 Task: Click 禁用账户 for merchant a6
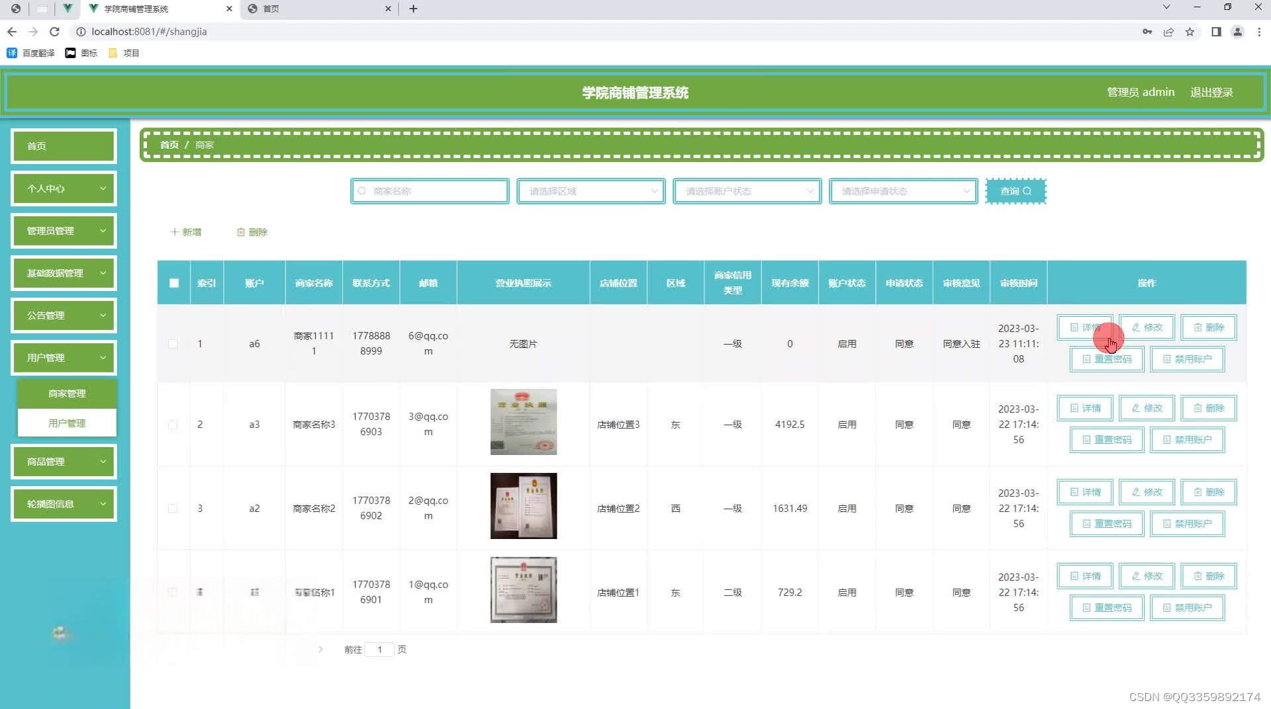1188,359
